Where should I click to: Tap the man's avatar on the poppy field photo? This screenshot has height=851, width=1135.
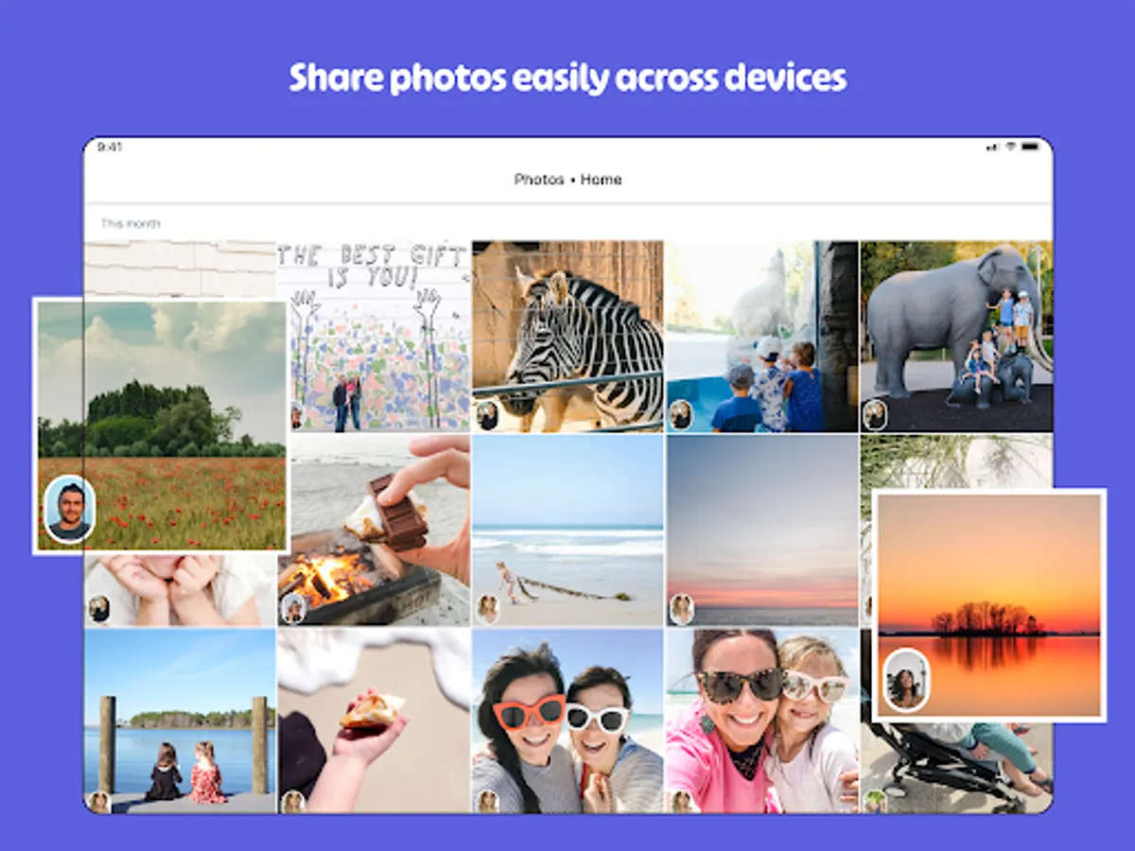click(x=69, y=509)
